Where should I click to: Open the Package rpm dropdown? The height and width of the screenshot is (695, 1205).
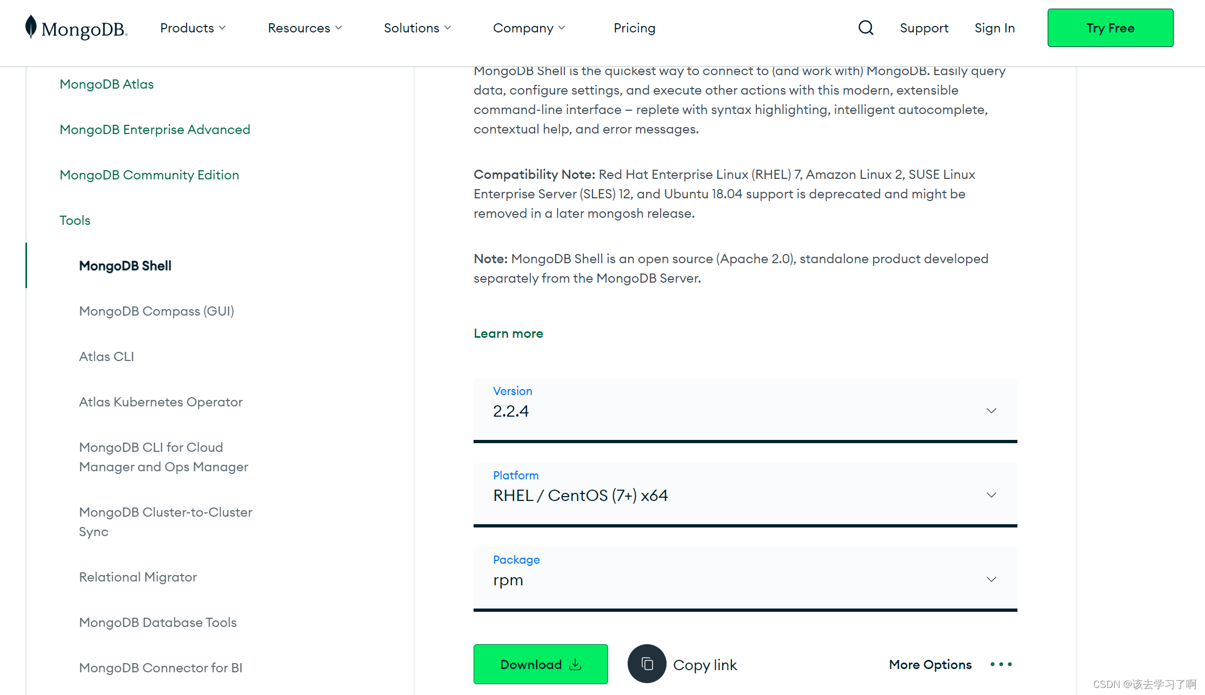click(745, 579)
